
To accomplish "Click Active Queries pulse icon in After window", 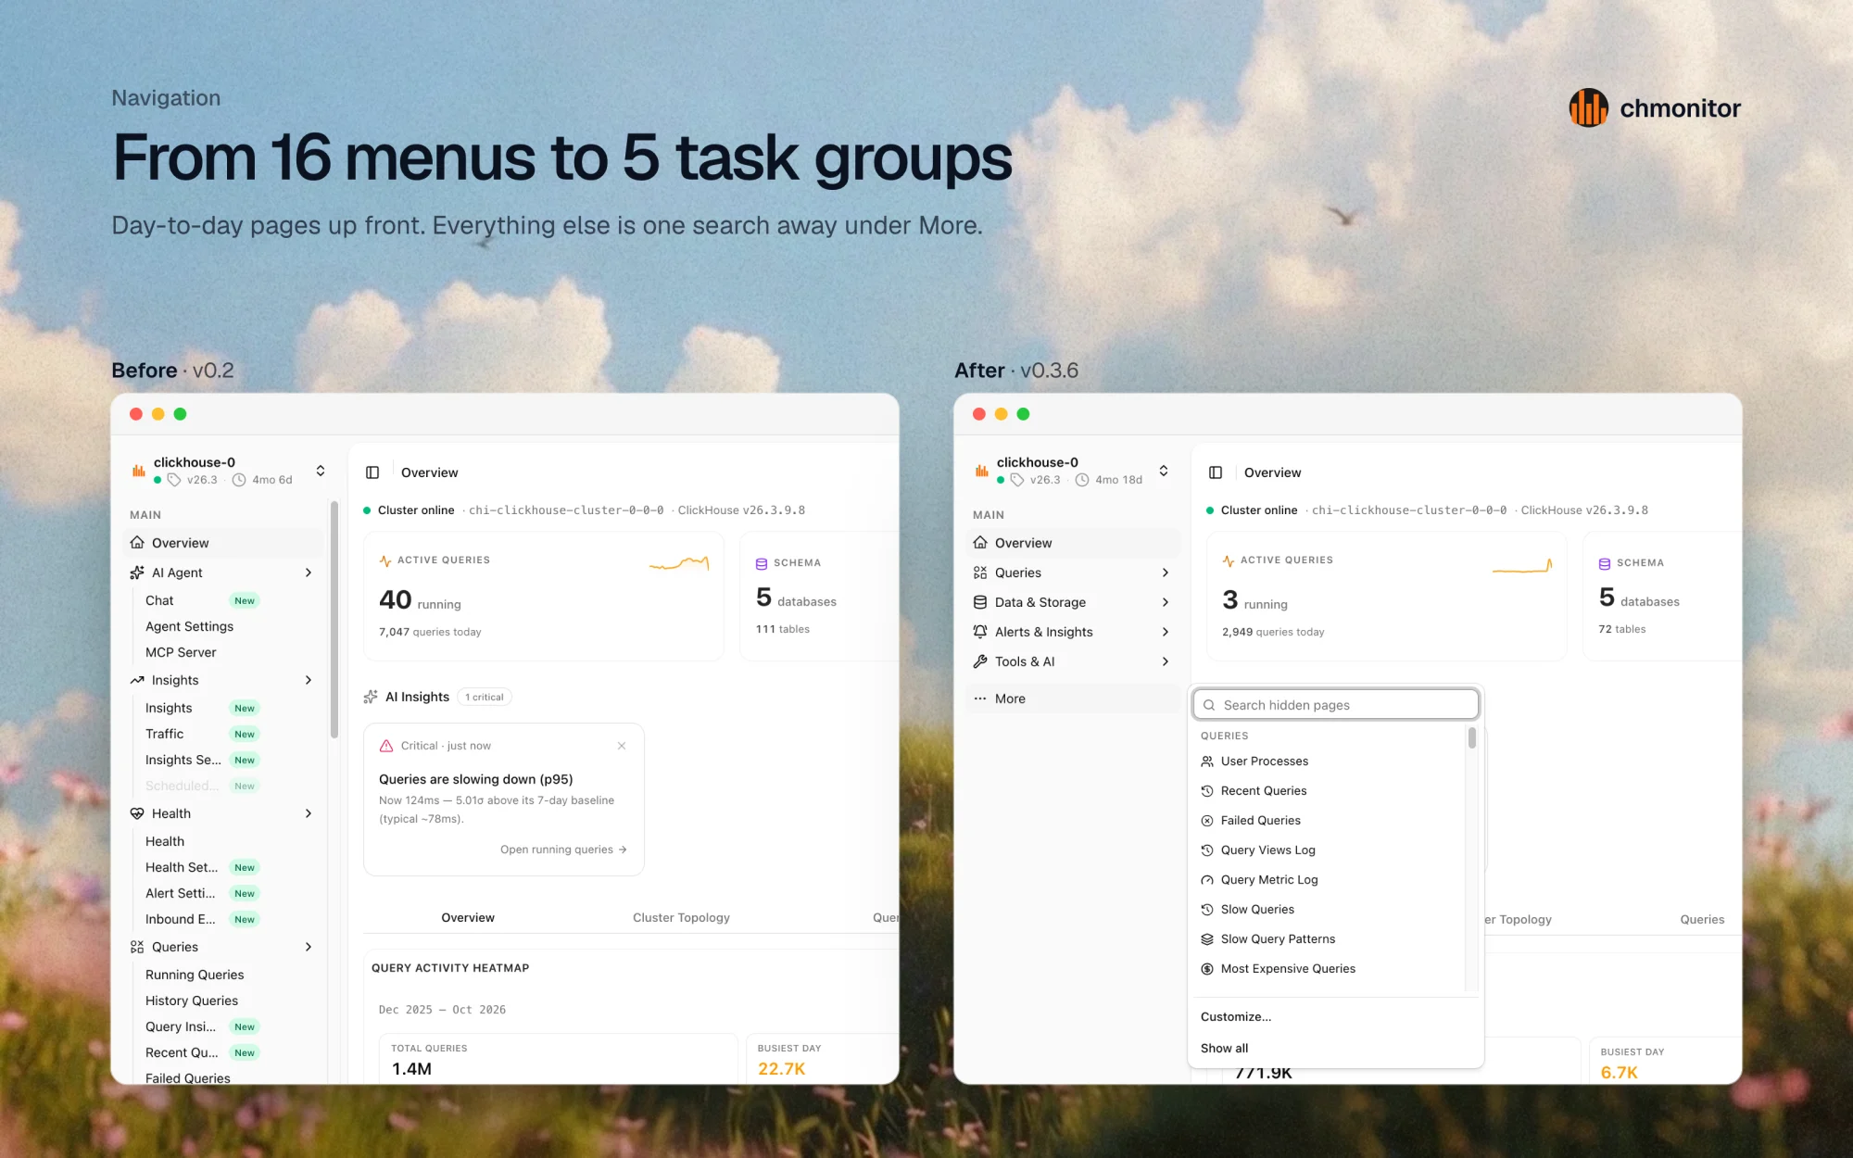I will (1229, 560).
